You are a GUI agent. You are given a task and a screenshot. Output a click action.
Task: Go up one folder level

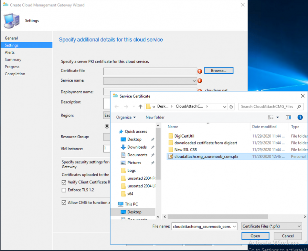coord(140,106)
